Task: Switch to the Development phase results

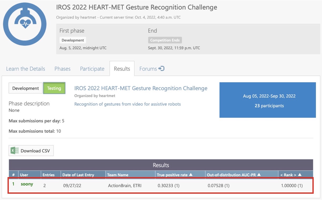Action: click(26, 88)
